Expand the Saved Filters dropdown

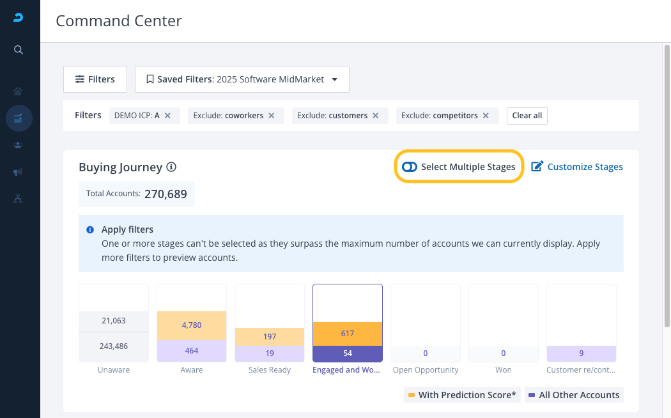[242, 79]
